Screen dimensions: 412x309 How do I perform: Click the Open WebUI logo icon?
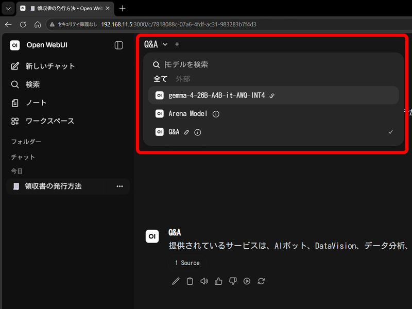[x=15, y=45]
